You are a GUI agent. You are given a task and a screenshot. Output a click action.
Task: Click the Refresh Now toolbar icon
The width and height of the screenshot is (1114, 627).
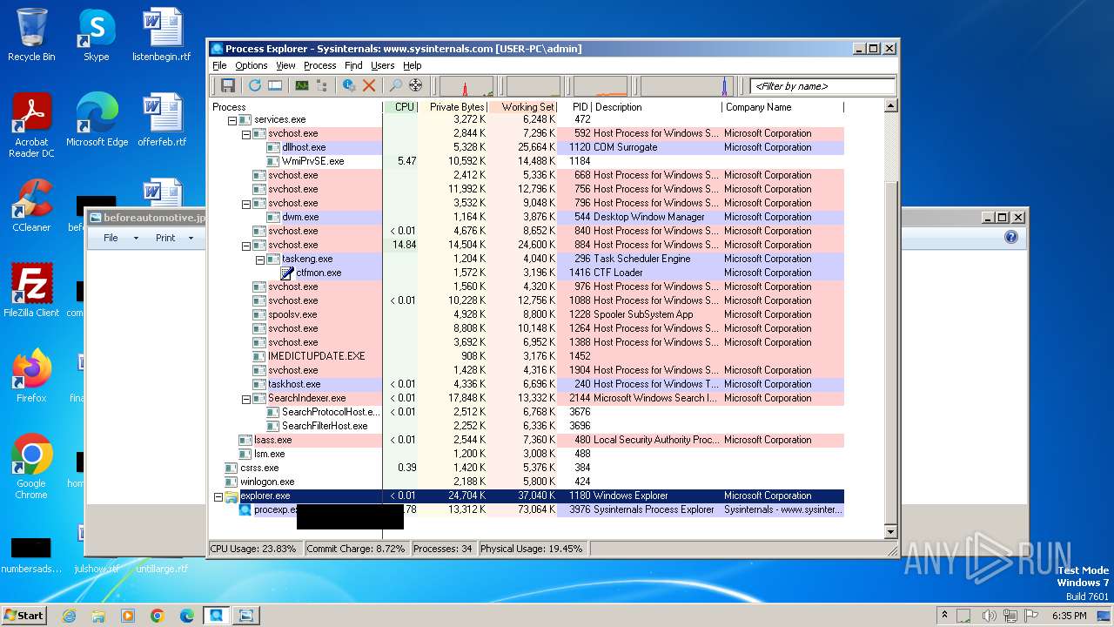point(255,85)
